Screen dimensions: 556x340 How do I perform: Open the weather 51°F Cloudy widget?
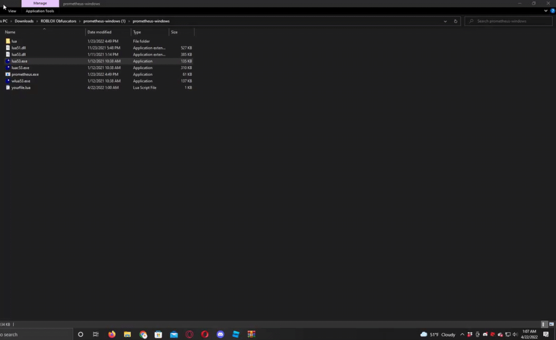(438, 334)
